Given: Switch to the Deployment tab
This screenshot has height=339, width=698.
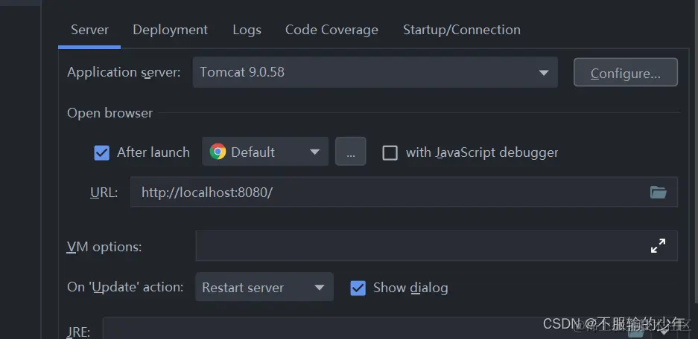Looking at the screenshot, I should 170,30.
